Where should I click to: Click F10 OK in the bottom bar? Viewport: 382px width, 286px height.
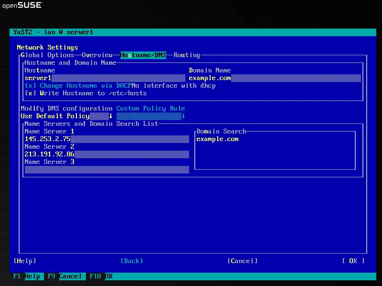coord(101,276)
